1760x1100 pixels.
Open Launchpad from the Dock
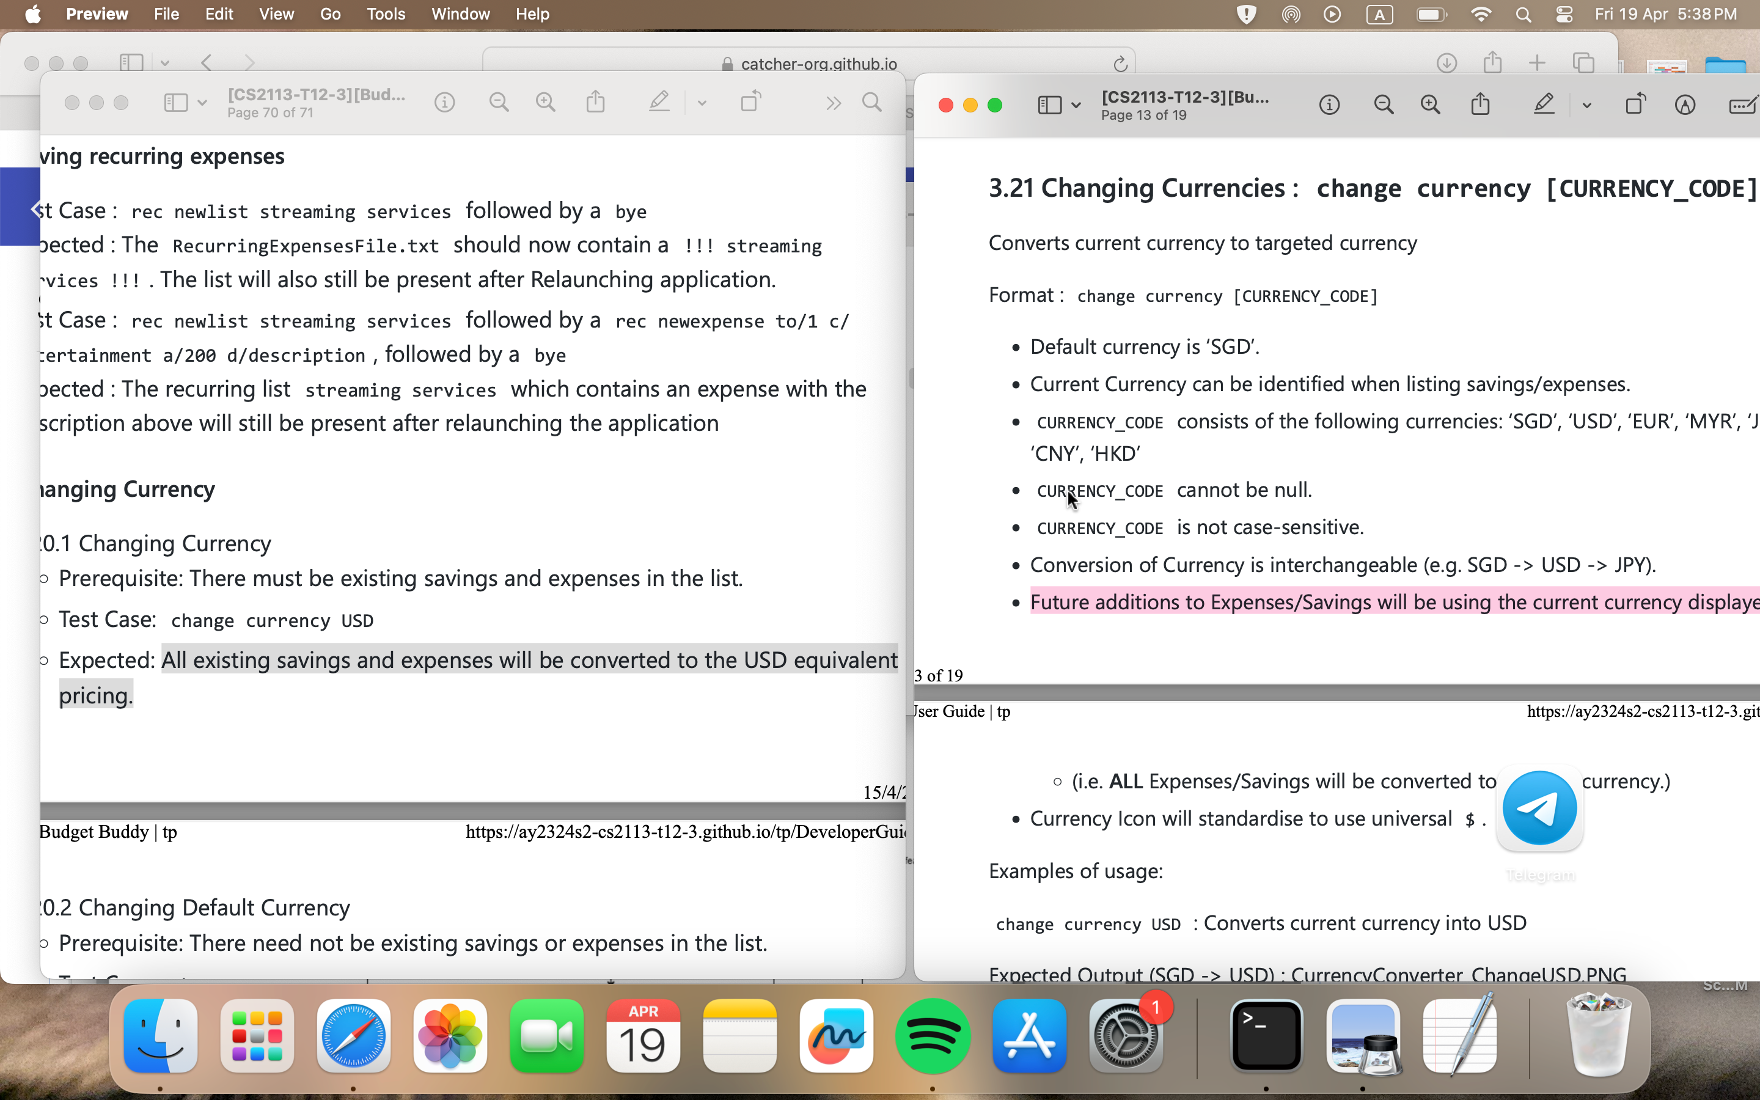coord(257,1036)
